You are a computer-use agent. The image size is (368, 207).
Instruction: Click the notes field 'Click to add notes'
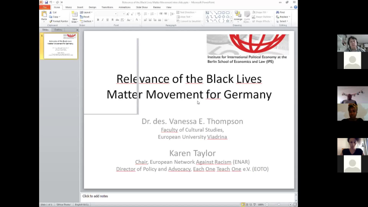pyautogui.click(x=188, y=196)
